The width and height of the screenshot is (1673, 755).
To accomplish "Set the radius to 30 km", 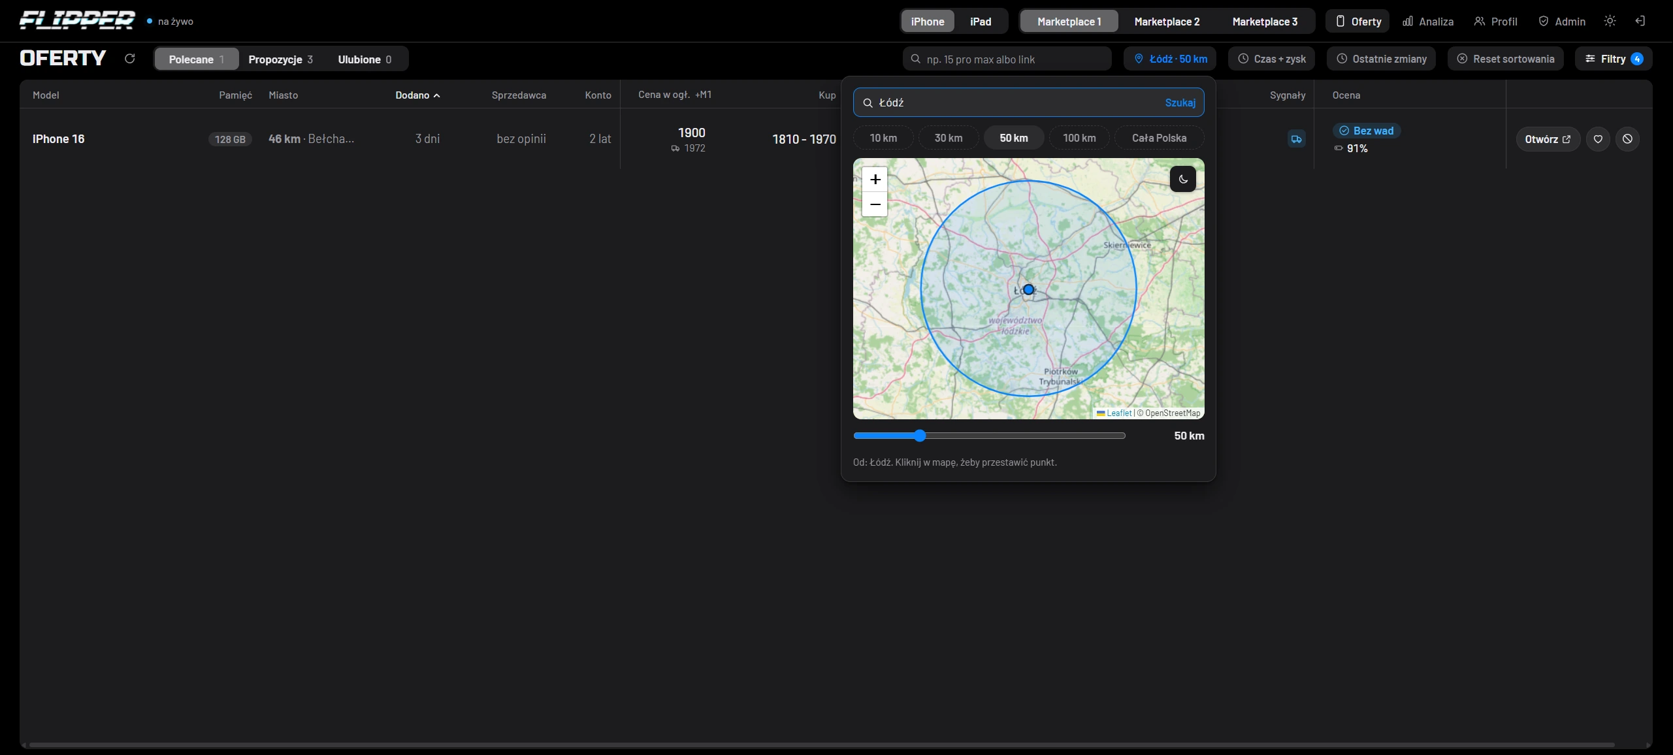I will [949, 138].
